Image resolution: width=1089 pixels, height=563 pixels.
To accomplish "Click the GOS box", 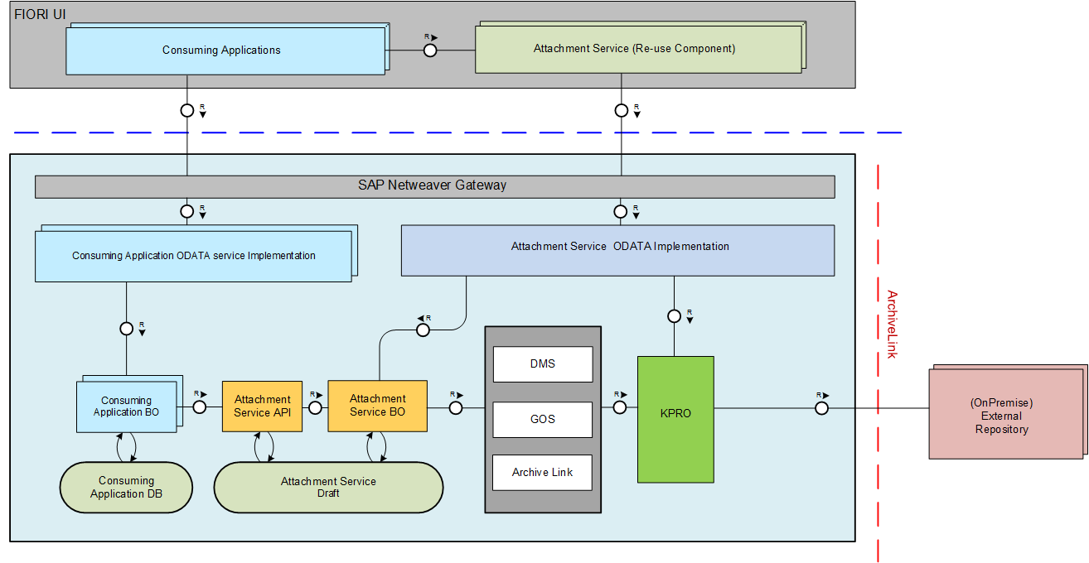I will pyautogui.click(x=543, y=419).
